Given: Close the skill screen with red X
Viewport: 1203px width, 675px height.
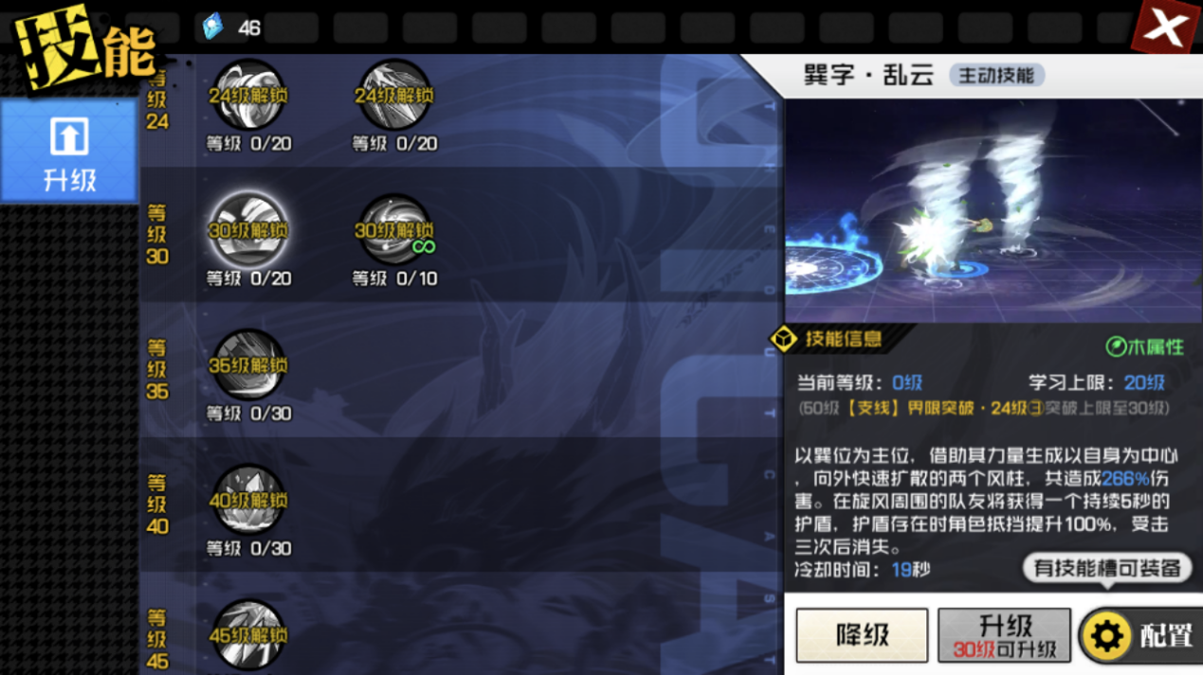Looking at the screenshot, I should (1165, 27).
